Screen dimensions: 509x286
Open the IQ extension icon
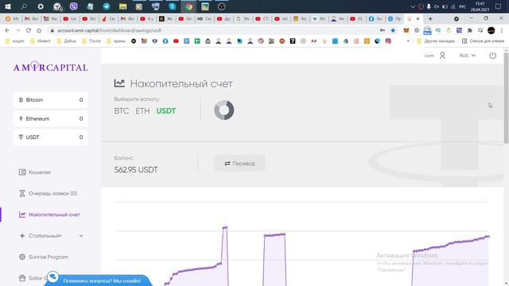438,30
